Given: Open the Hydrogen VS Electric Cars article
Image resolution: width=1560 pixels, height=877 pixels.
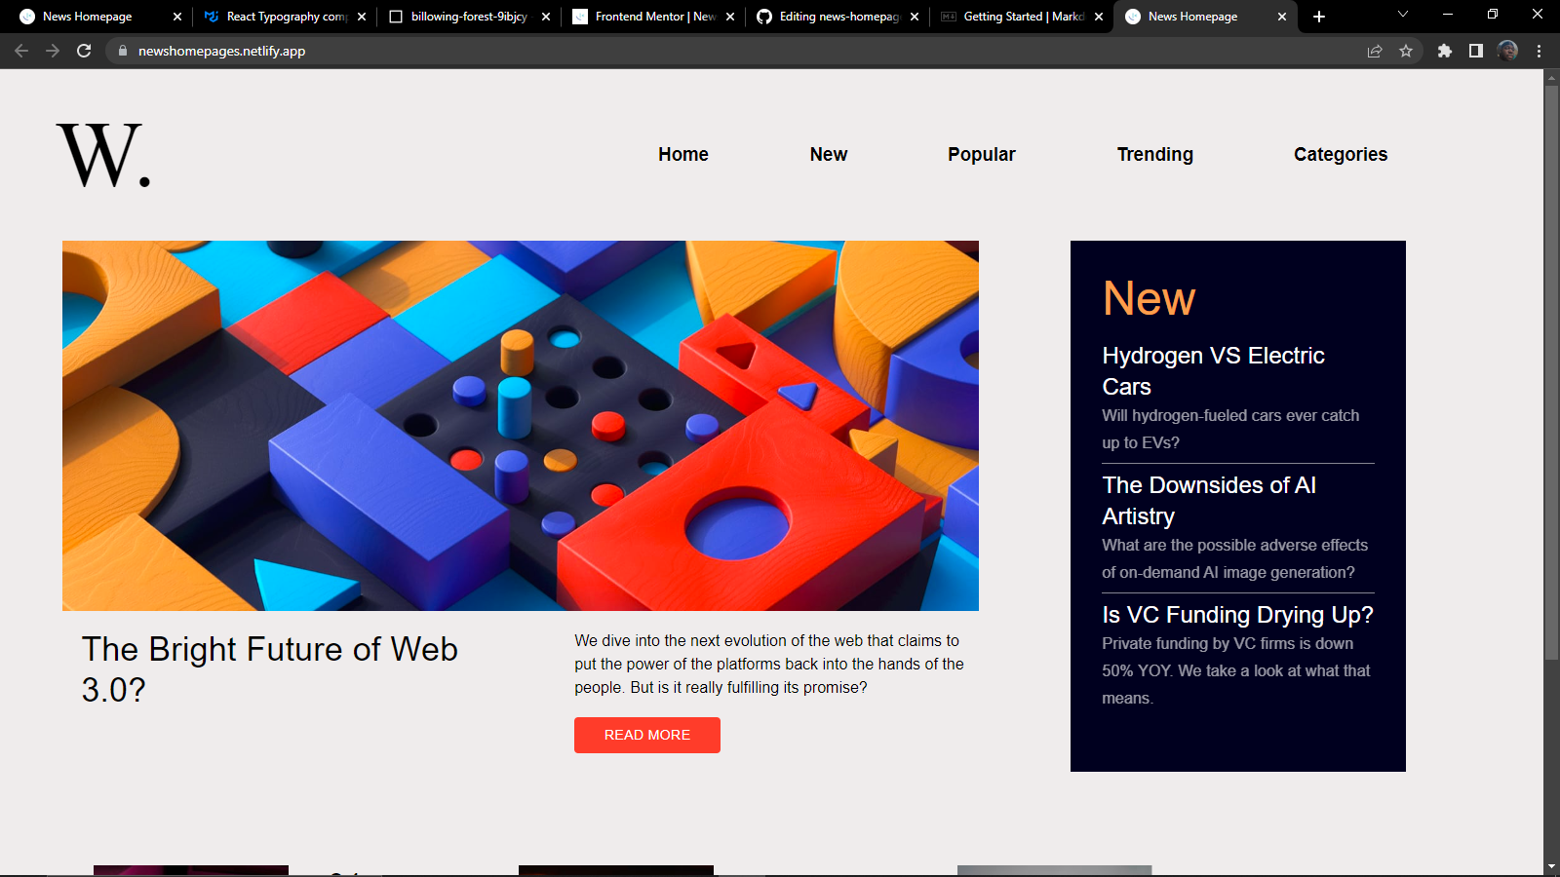Looking at the screenshot, I should 1213,371.
